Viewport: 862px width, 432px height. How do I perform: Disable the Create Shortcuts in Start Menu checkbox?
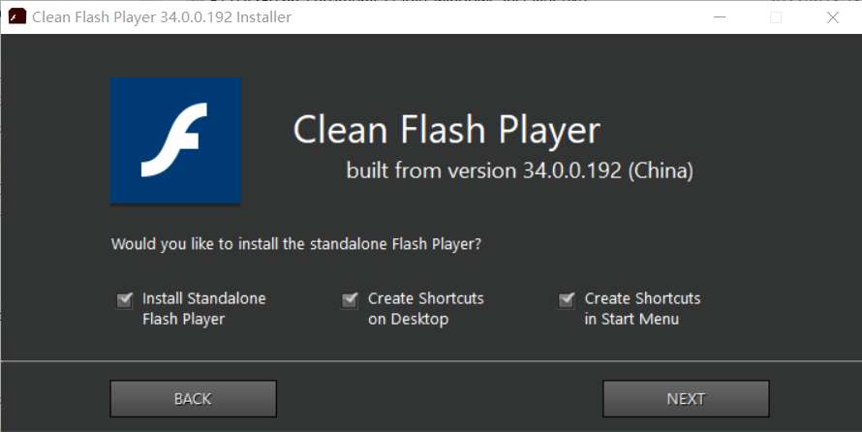(567, 299)
